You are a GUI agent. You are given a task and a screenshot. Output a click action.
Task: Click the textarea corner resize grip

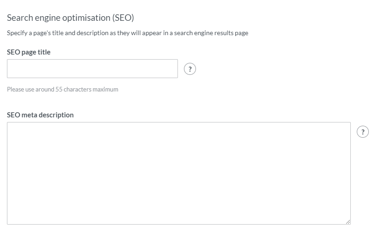[x=348, y=222]
